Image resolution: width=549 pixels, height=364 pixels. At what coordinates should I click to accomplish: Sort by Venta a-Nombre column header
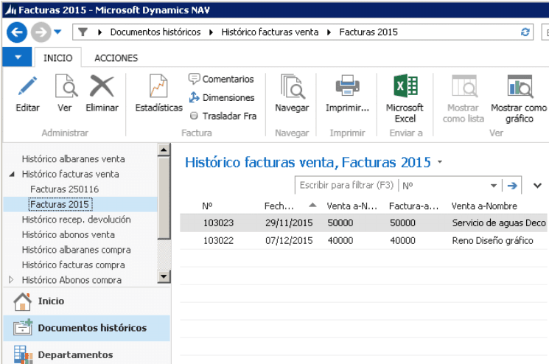484,206
